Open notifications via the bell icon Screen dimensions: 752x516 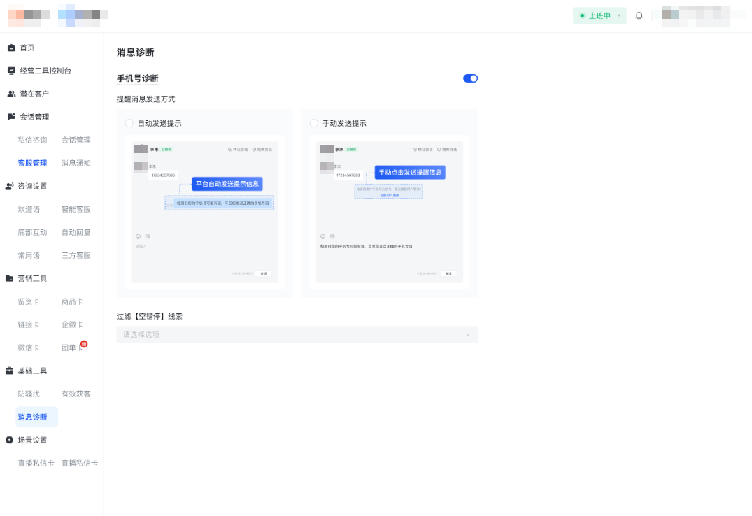tap(639, 15)
